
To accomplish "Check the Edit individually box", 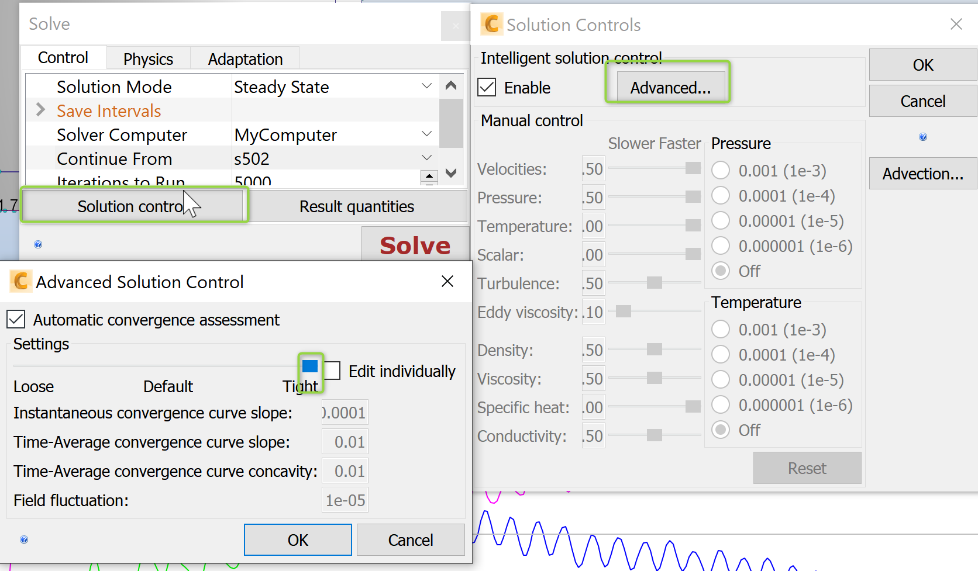I will coord(332,371).
